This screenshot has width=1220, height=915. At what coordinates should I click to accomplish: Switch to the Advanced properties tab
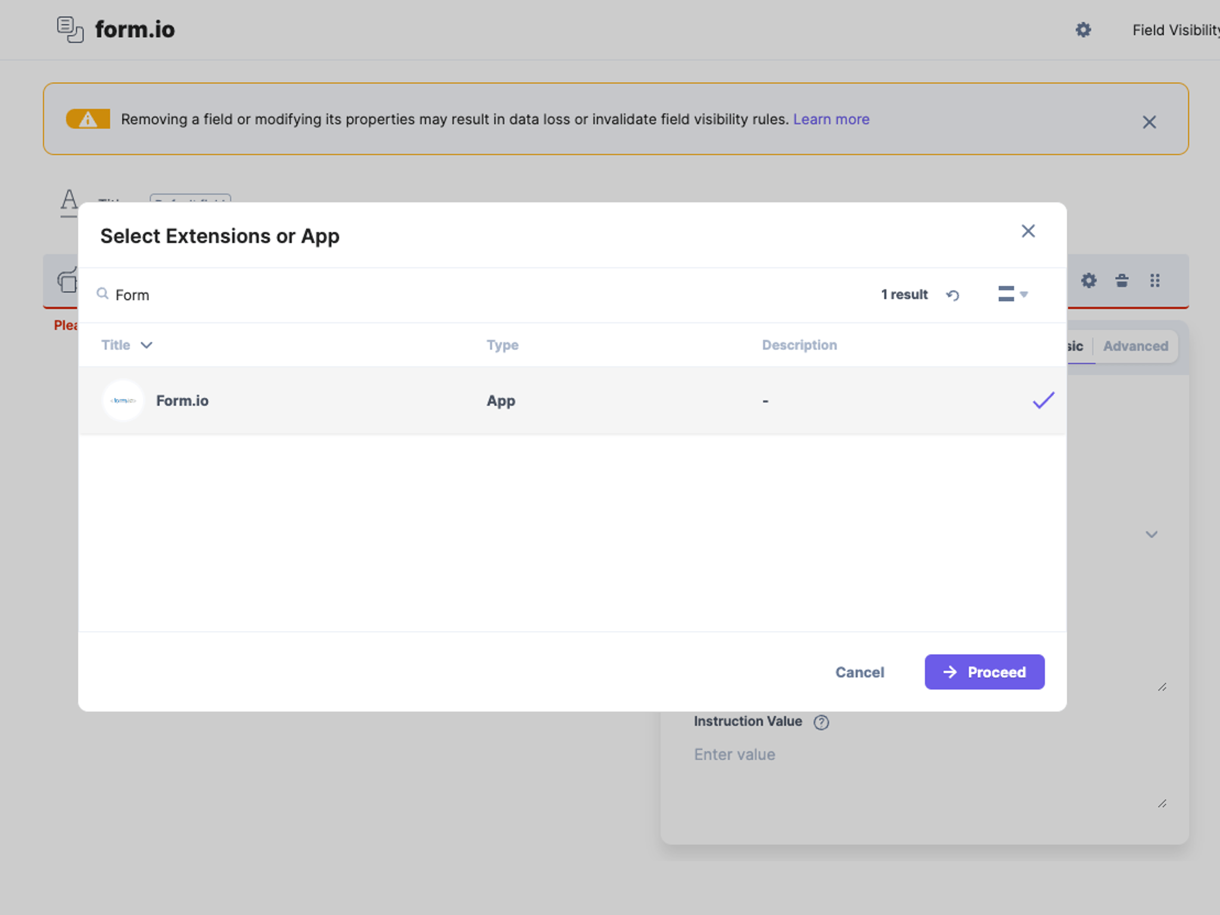(x=1135, y=346)
